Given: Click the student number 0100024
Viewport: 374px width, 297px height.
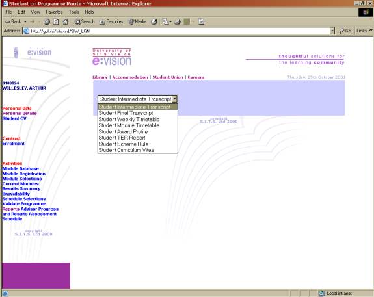Looking at the screenshot, I should [x=10, y=83].
